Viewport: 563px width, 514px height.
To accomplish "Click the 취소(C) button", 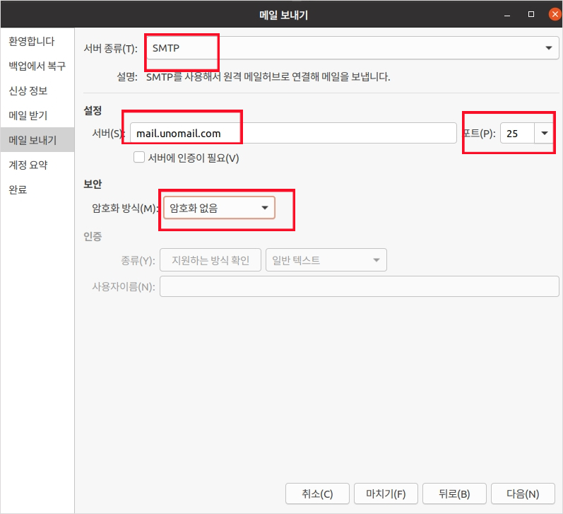I will coord(317,494).
